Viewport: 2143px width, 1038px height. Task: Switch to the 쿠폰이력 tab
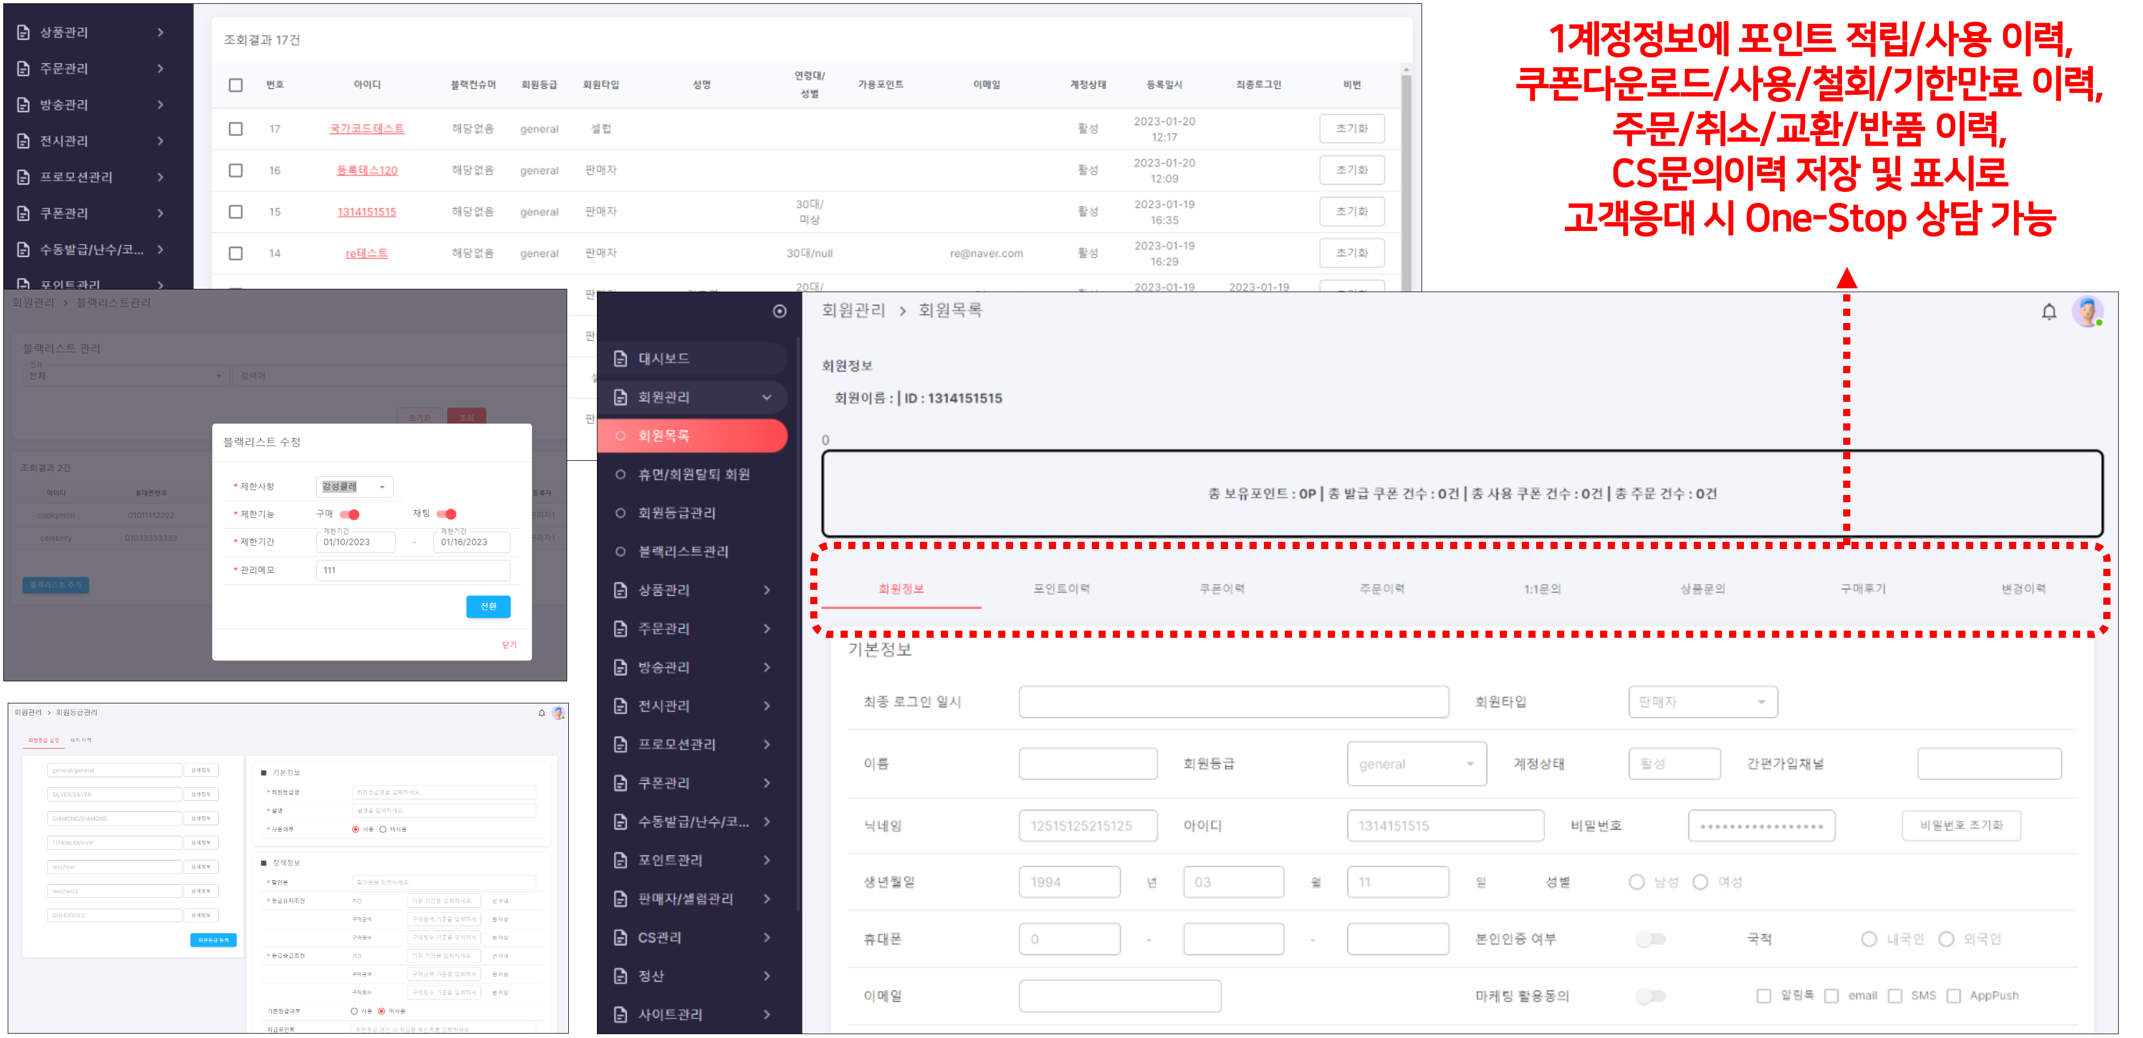pos(1221,588)
